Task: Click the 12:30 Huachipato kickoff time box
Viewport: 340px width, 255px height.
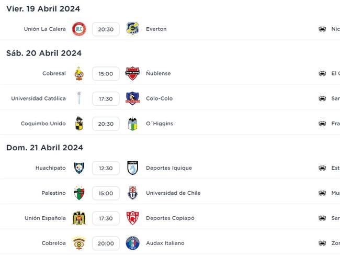Action: [106, 168]
